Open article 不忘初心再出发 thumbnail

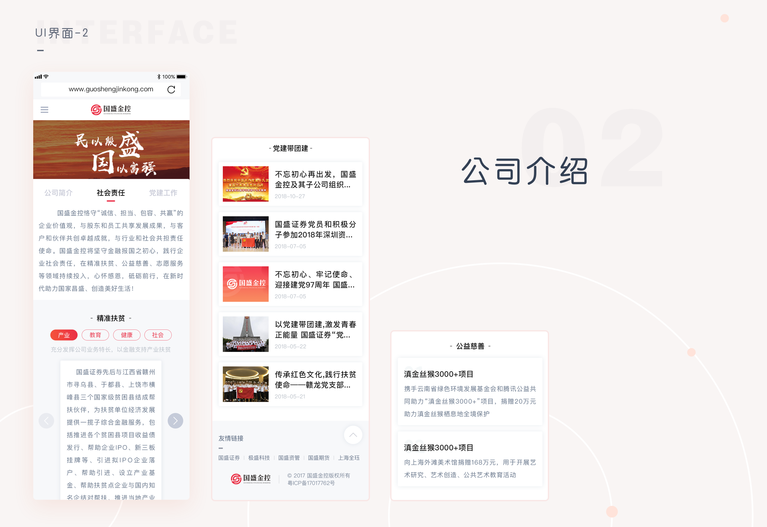[246, 184]
